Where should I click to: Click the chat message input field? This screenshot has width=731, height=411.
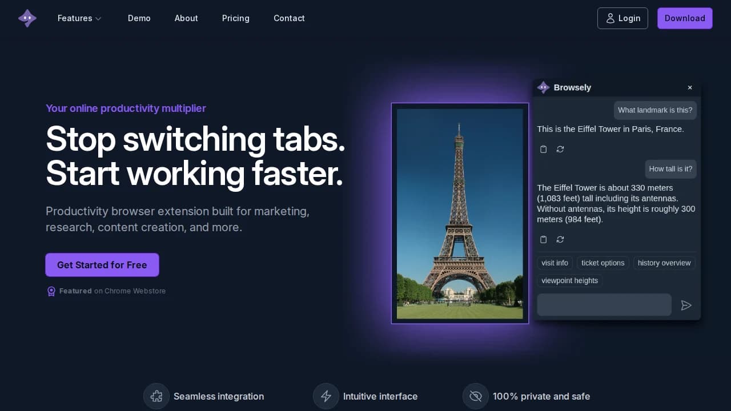pos(604,304)
